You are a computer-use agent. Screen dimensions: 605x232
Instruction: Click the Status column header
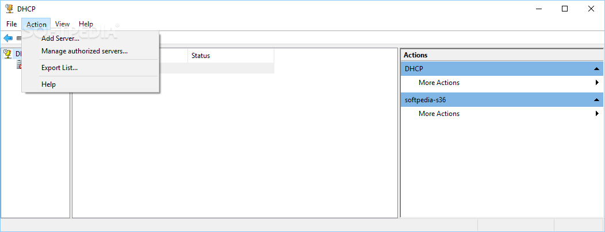(x=231, y=56)
